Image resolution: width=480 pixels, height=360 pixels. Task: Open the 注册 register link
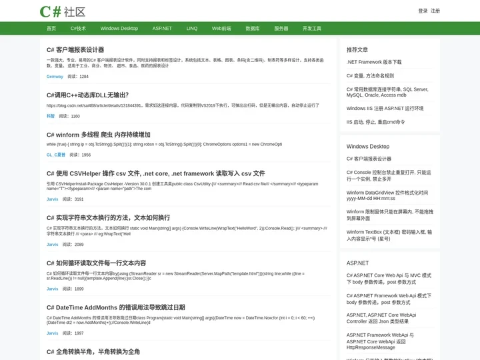pyautogui.click(x=435, y=11)
